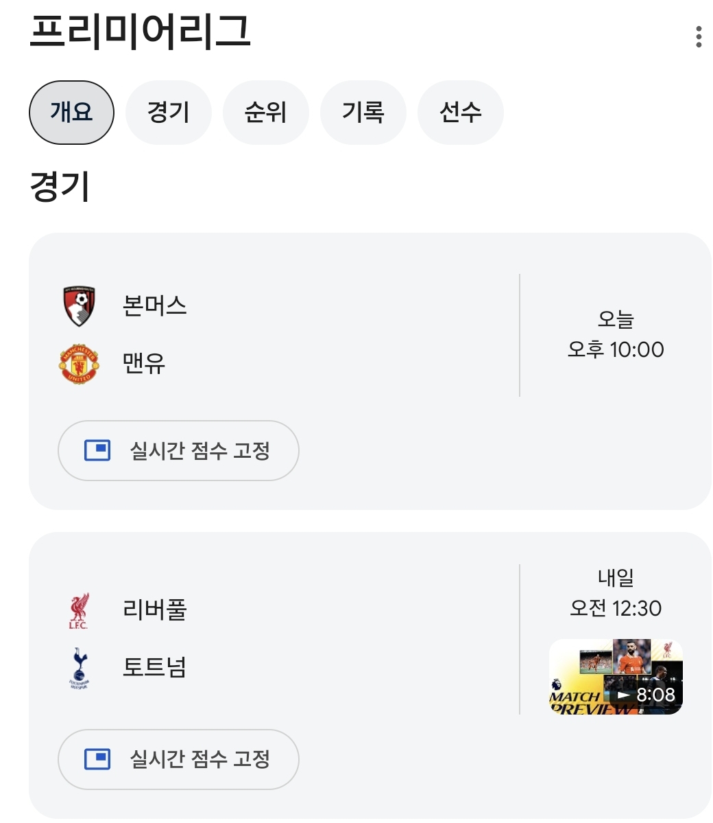
Task: Select the 개요 overview tab
Action: (71, 113)
